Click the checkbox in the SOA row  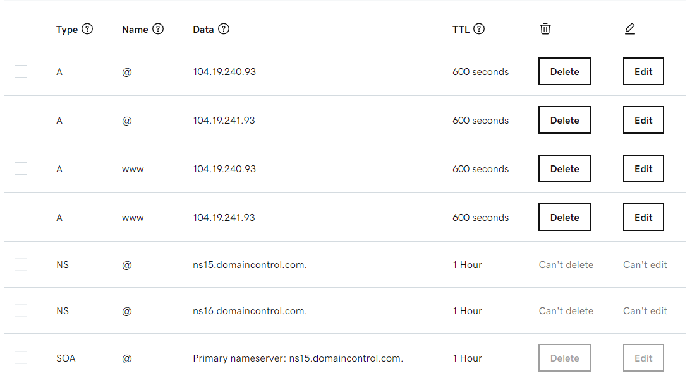click(x=21, y=358)
